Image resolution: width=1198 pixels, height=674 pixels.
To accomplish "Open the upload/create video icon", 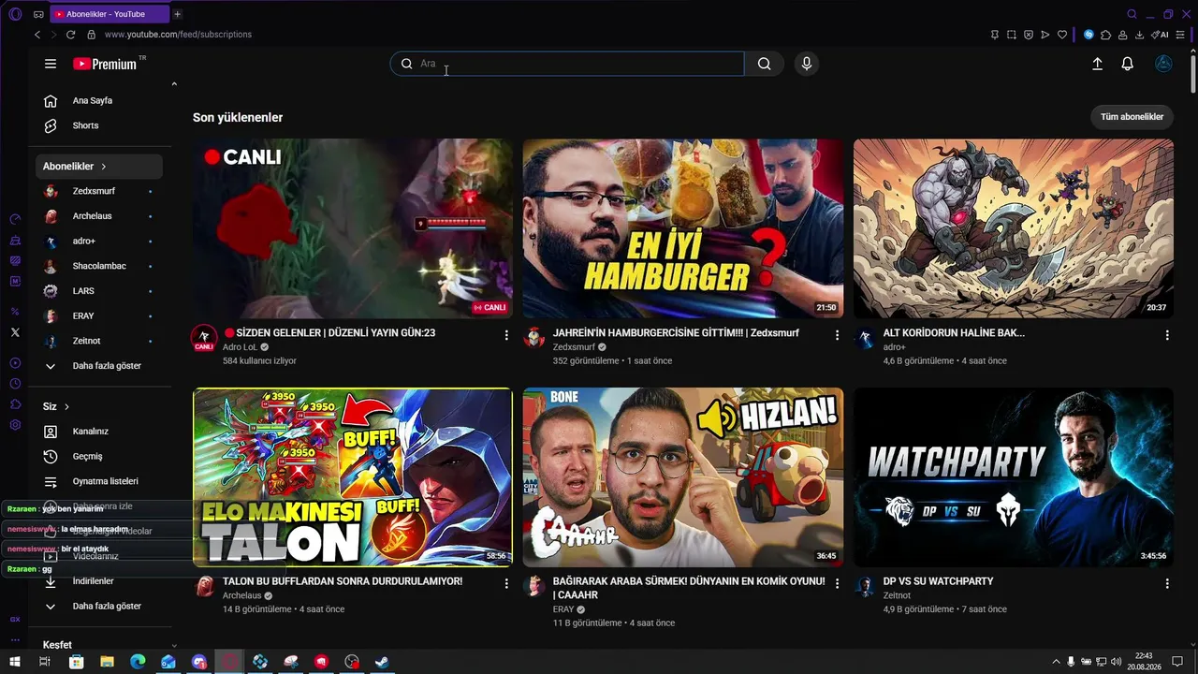I will click(x=1098, y=64).
